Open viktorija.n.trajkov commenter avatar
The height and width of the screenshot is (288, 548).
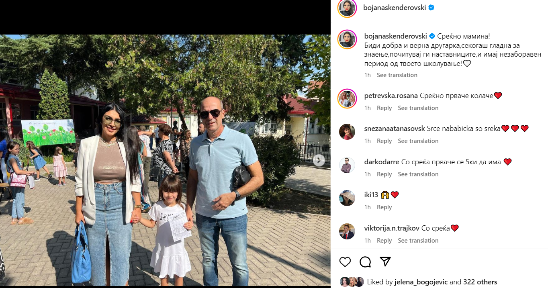point(347,231)
